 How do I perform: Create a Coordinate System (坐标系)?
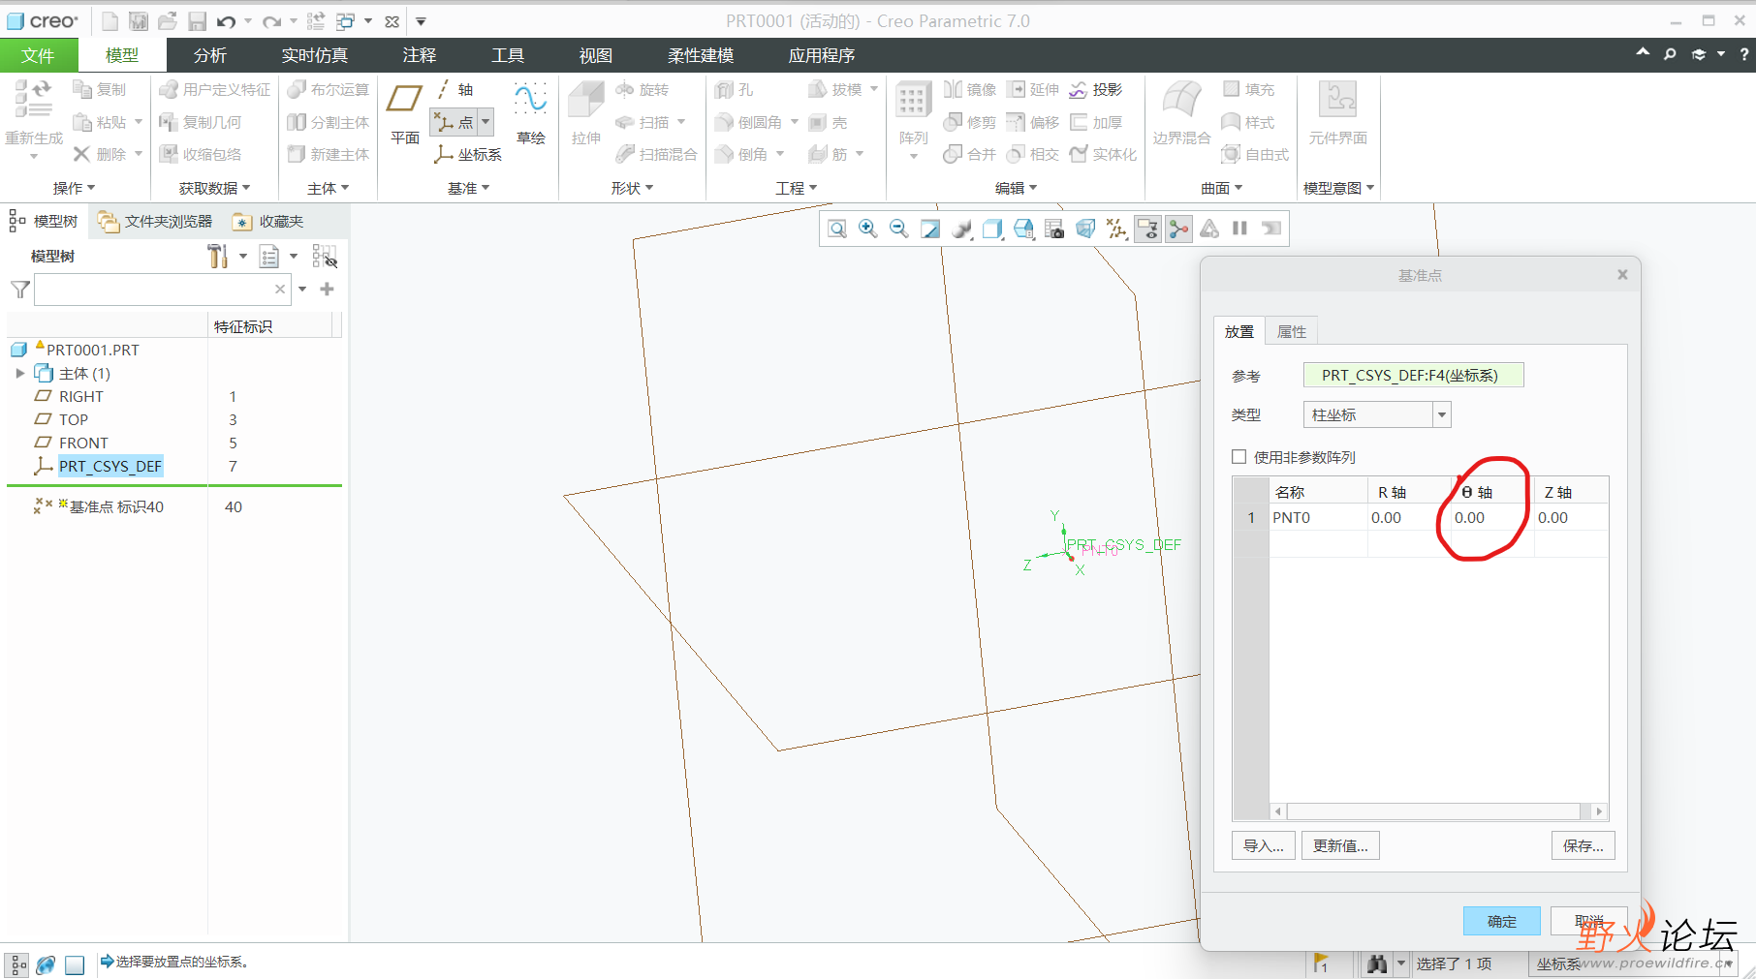point(467,154)
